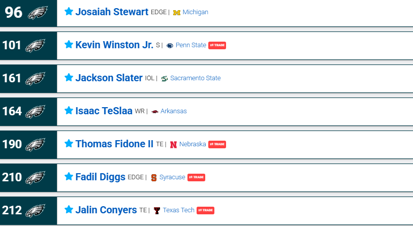Click the Michigan logo icon
Screen dimensions: 413x226
click(177, 12)
